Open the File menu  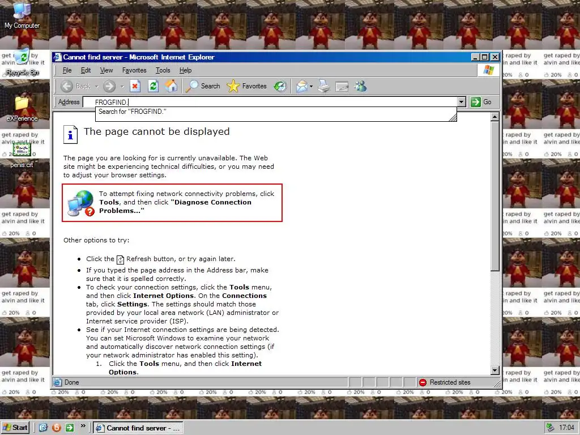coord(67,70)
